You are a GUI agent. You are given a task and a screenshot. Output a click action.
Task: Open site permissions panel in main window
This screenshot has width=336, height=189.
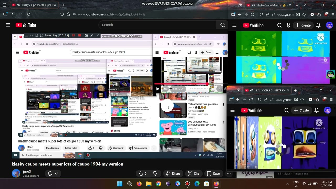(75, 14)
